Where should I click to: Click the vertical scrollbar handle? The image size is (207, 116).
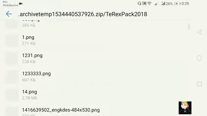(x=189, y=27)
